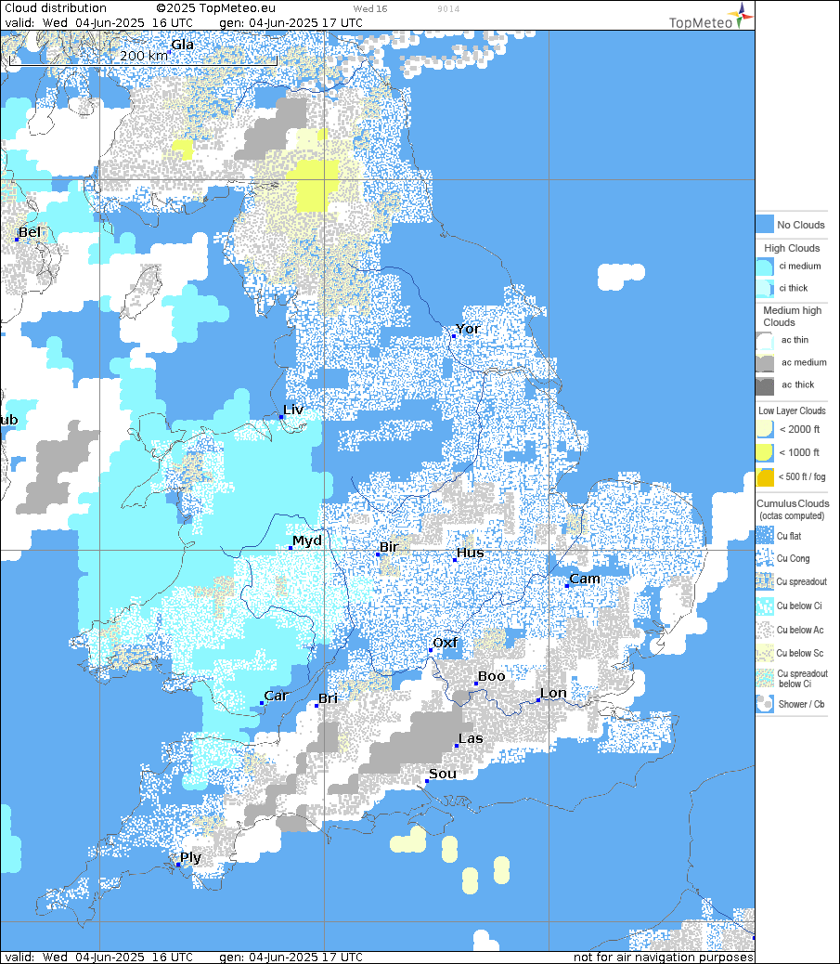840x964 pixels.
Task: Click the Lon city marker
Action: pyautogui.click(x=538, y=699)
